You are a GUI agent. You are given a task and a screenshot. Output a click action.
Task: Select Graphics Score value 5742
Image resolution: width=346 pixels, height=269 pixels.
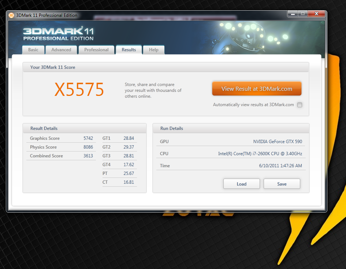(x=88, y=138)
